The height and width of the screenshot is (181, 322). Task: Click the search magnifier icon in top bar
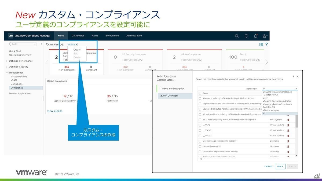237,36
